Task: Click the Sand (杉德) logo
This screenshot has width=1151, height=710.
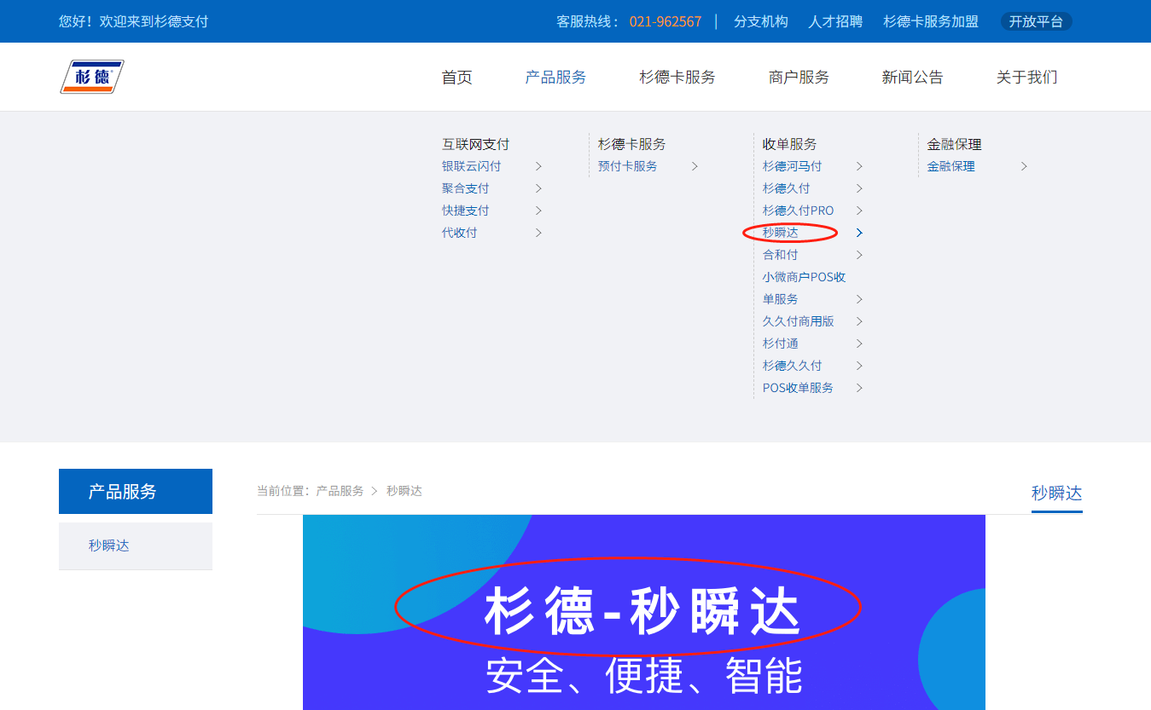Action: [92, 77]
